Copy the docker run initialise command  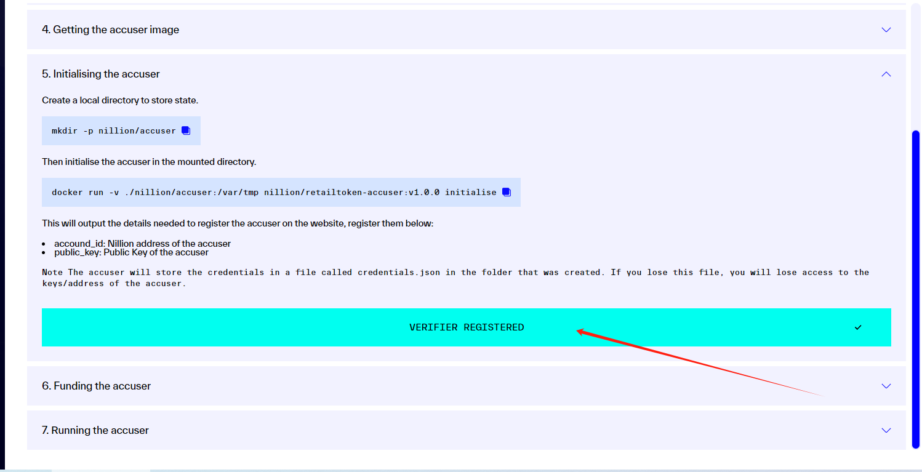tap(507, 192)
